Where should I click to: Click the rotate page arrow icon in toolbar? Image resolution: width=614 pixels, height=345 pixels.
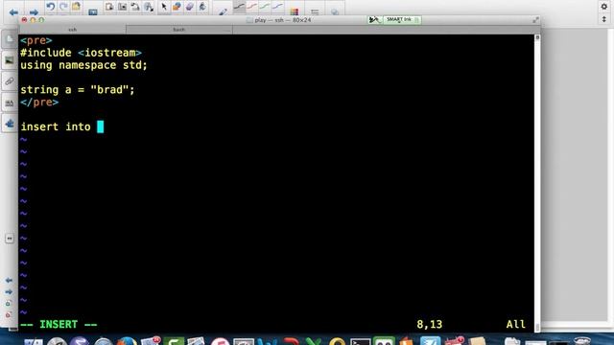click(x=135, y=7)
